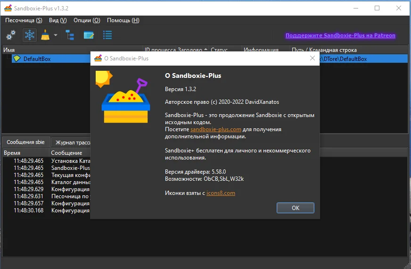
Task: Maximize the Sandboxie-Plus main window
Action: point(377,8)
